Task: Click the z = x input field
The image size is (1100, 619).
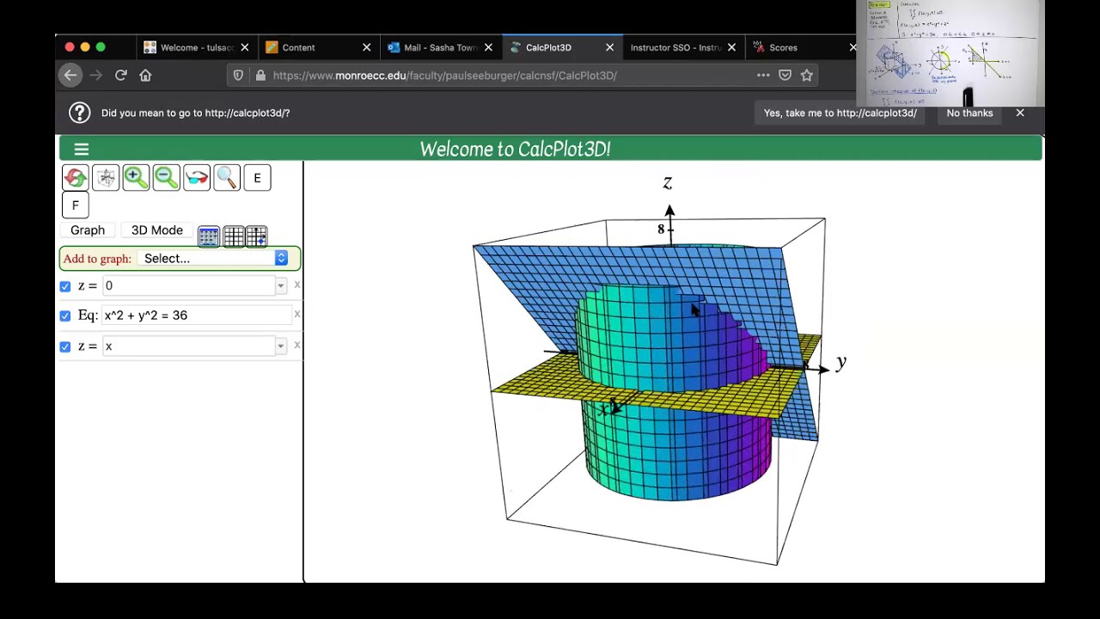Action: [x=188, y=346]
